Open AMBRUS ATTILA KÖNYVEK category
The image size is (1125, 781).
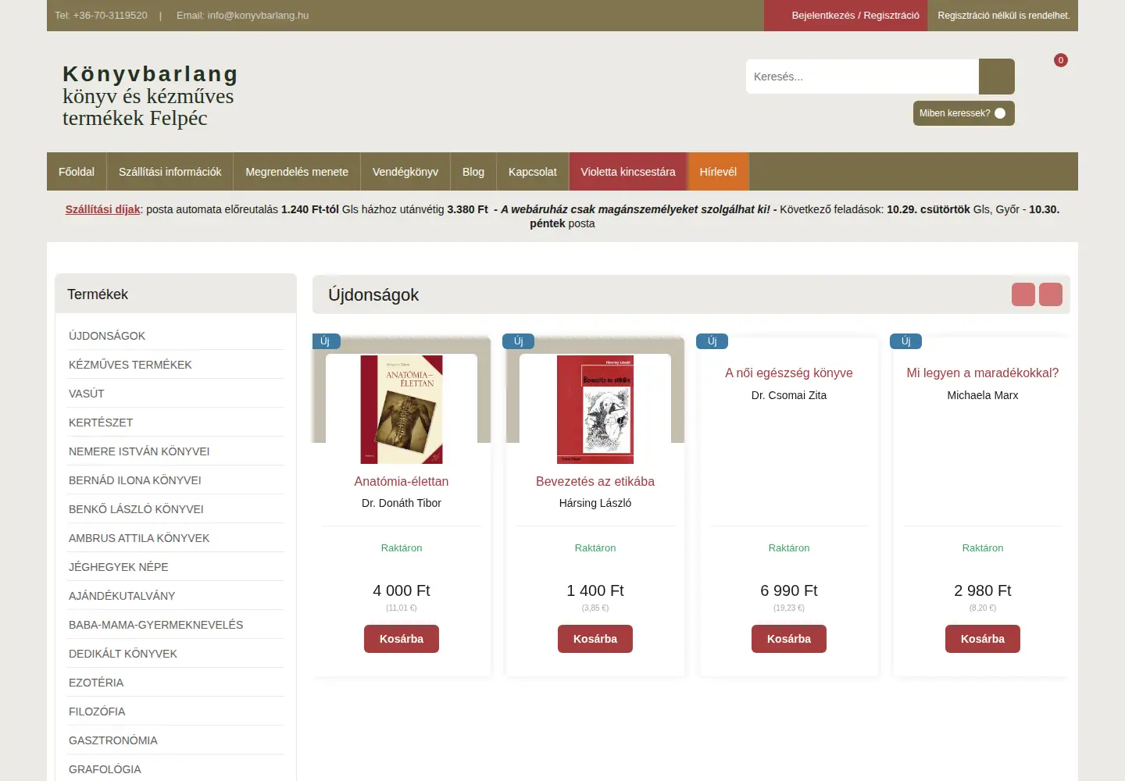(176, 538)
